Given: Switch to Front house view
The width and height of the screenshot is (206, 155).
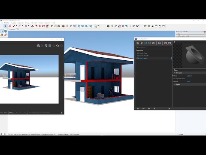Looking at the screenshot, I should pos(152,26).
